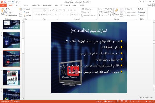
Task: Save the presentation using the quick access icon
Action: point(5,2)
